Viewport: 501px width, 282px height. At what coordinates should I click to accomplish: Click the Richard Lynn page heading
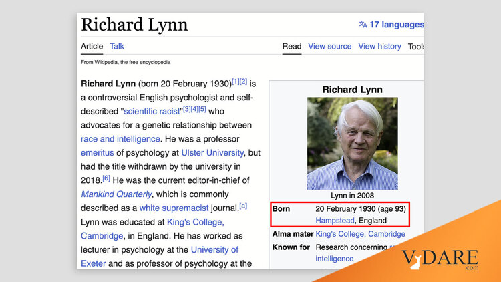pyautogui.click(x=134, y=25)
